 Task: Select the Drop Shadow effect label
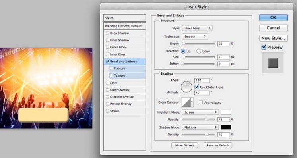click(x=119, y=33)
